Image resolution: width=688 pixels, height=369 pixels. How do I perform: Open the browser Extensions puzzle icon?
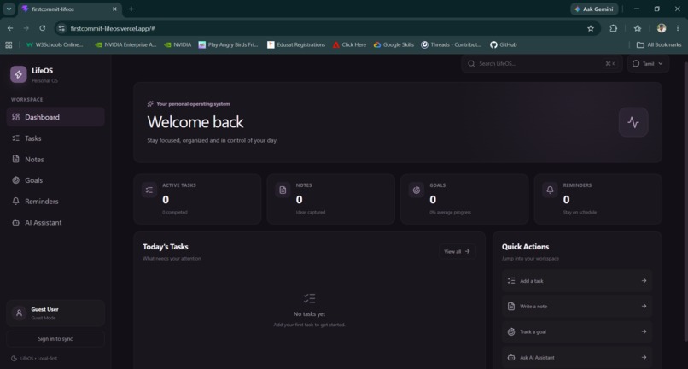pyautogui.click(x=614, y=28)
